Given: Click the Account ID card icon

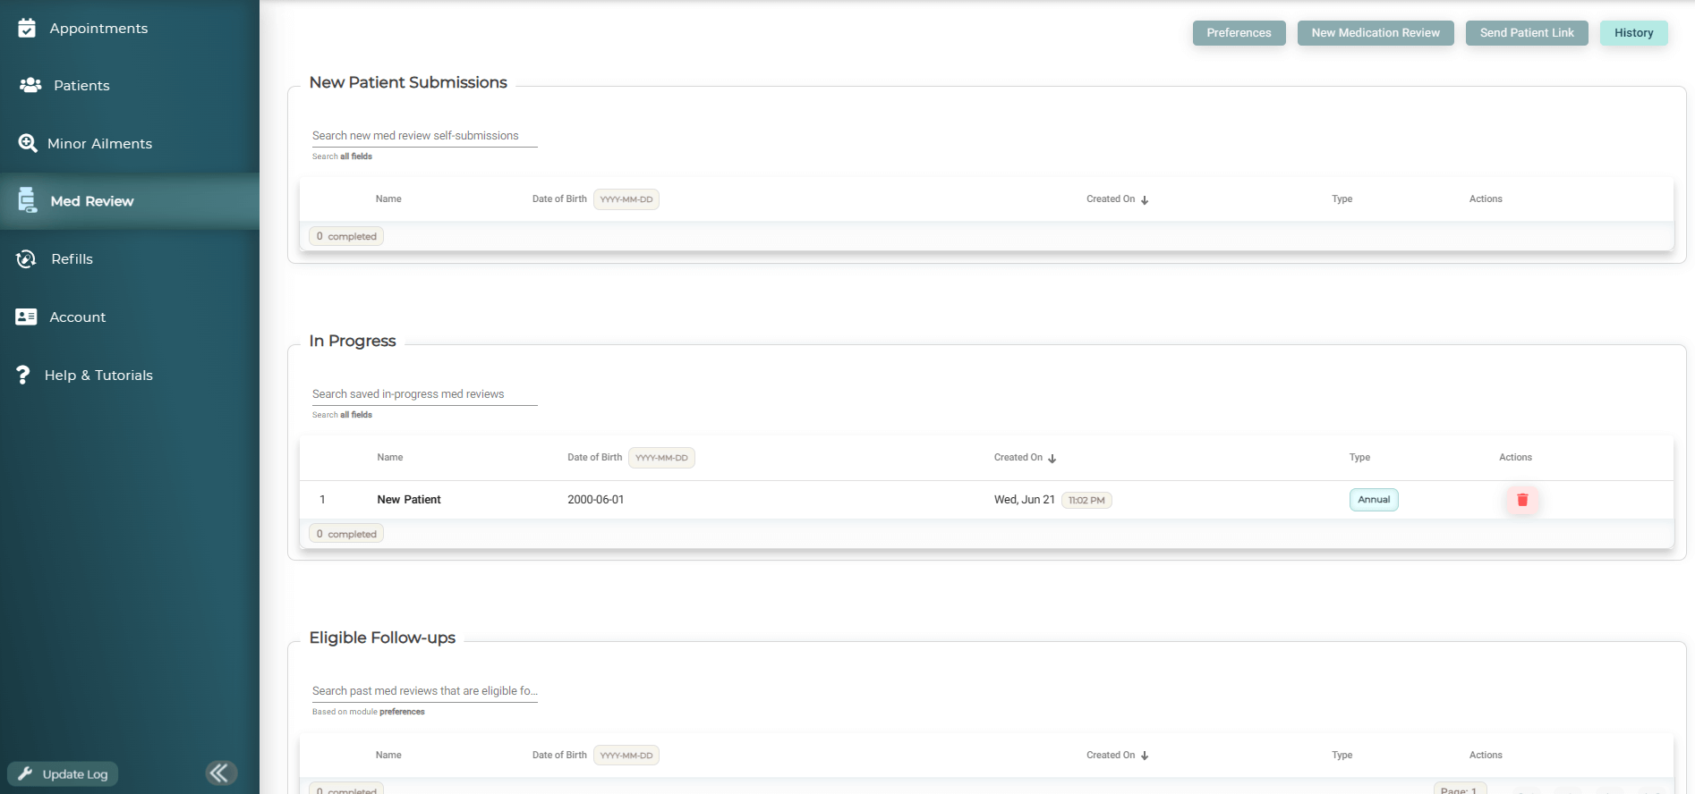Looking at the screenshot, I should click(26, 317).
